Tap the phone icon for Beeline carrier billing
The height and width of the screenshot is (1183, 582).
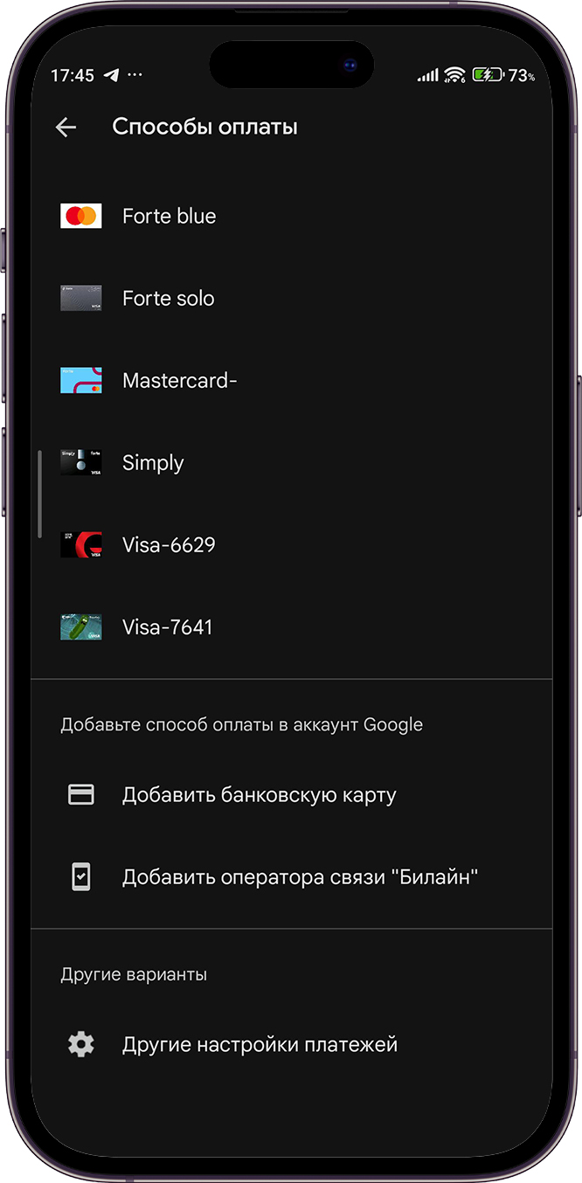(x=81, y=876)
